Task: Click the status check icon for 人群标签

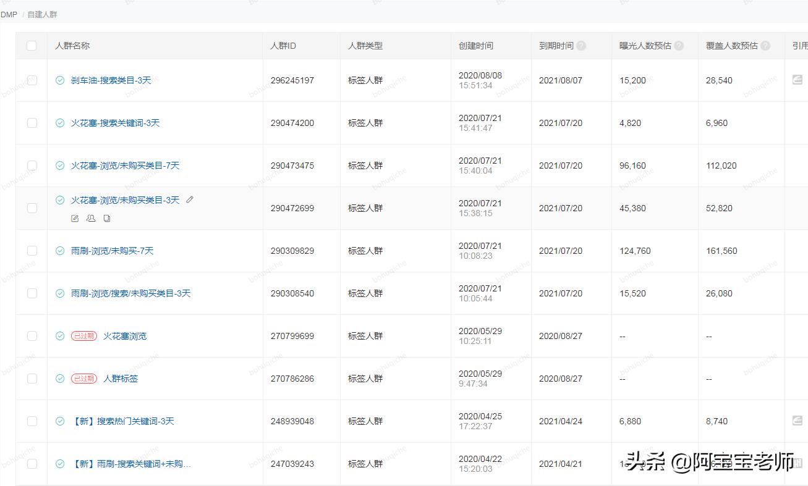Action: pos(60,379)
